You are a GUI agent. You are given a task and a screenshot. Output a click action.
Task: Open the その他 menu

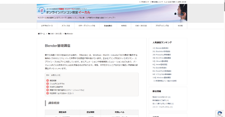180,26
